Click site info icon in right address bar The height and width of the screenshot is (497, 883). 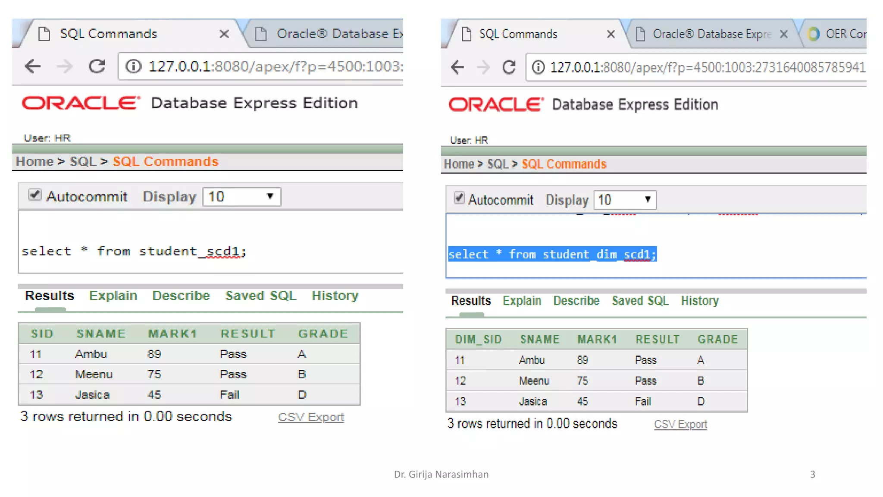(x=538, y=67)
